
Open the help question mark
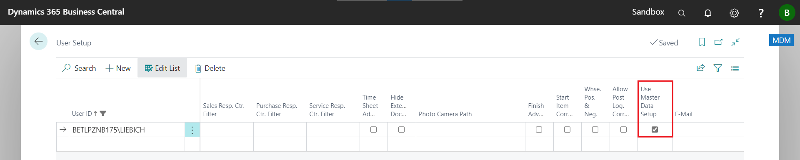tap(761, 13)
